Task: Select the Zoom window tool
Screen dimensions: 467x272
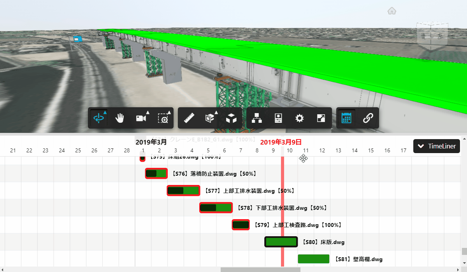Action: click(x=163, y=118)
